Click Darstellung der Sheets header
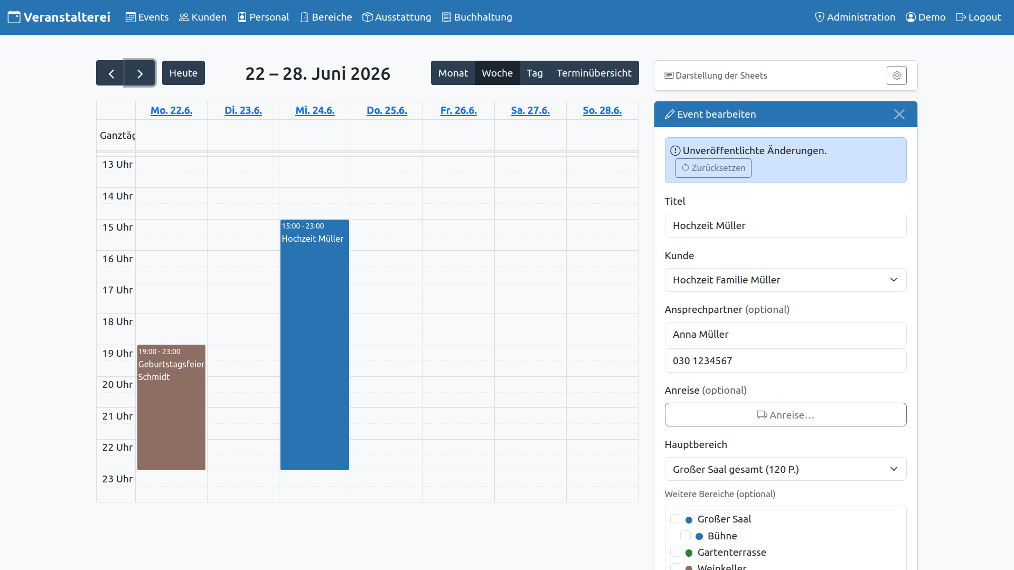The width and height of the screenshot is (1014, 570). [x=716, y=75]
